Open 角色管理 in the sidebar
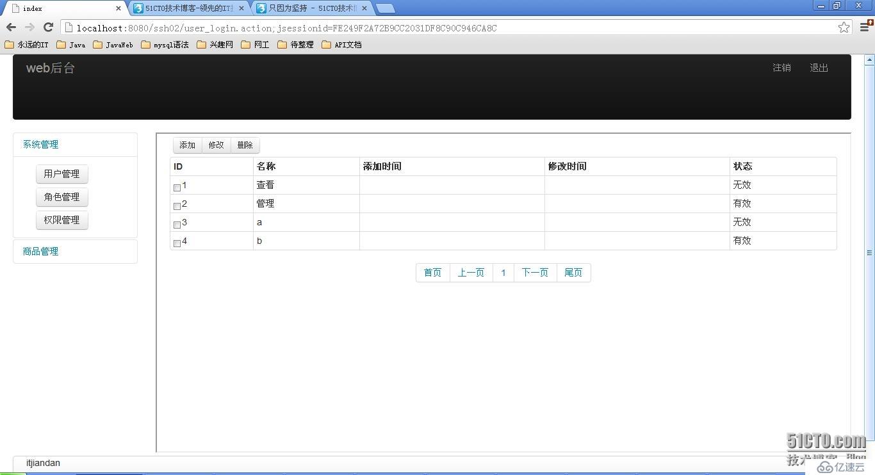This screenshot has width=875, height=475. pos(62,197)
